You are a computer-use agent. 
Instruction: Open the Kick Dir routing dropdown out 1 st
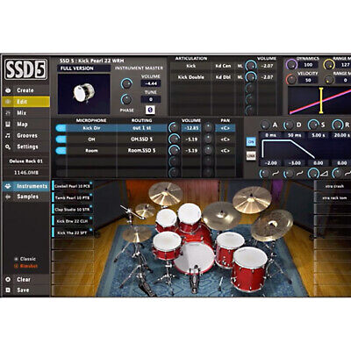coord(142,128)
